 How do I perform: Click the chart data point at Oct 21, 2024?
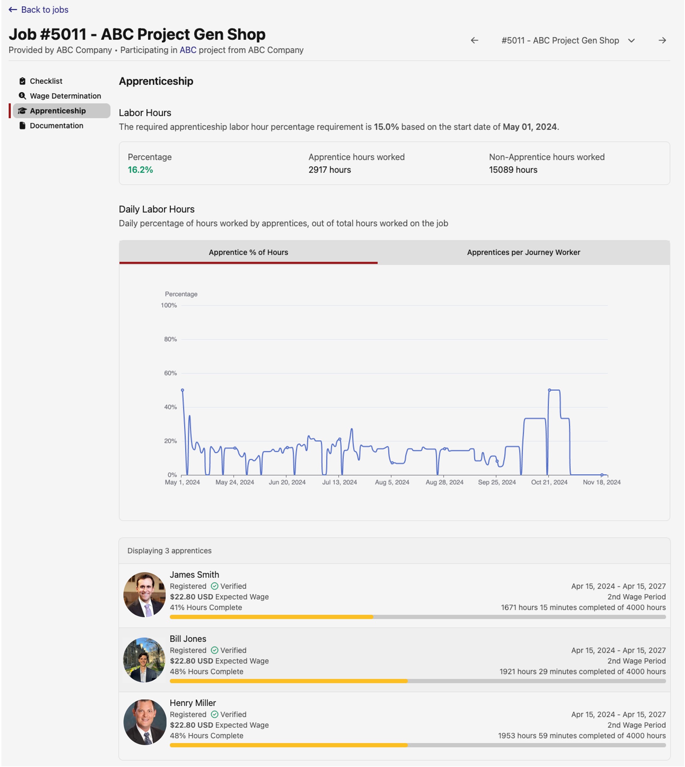click(550, 390)
